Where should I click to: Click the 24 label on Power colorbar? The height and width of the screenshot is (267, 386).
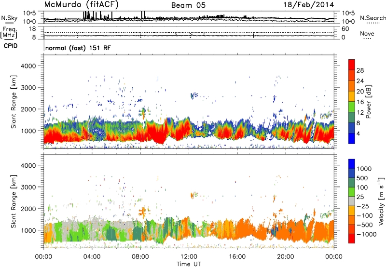[360, 81]
